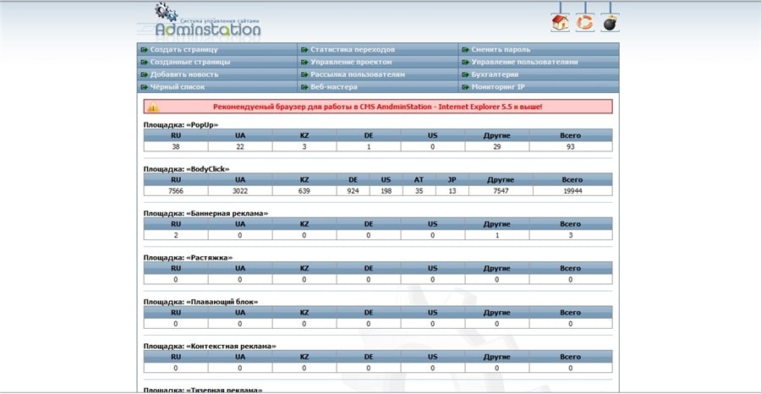The image size is (761, 394).
Task: Click the Площадка «Баннерная реклама» heading
Action: click(x=205, y=213)
